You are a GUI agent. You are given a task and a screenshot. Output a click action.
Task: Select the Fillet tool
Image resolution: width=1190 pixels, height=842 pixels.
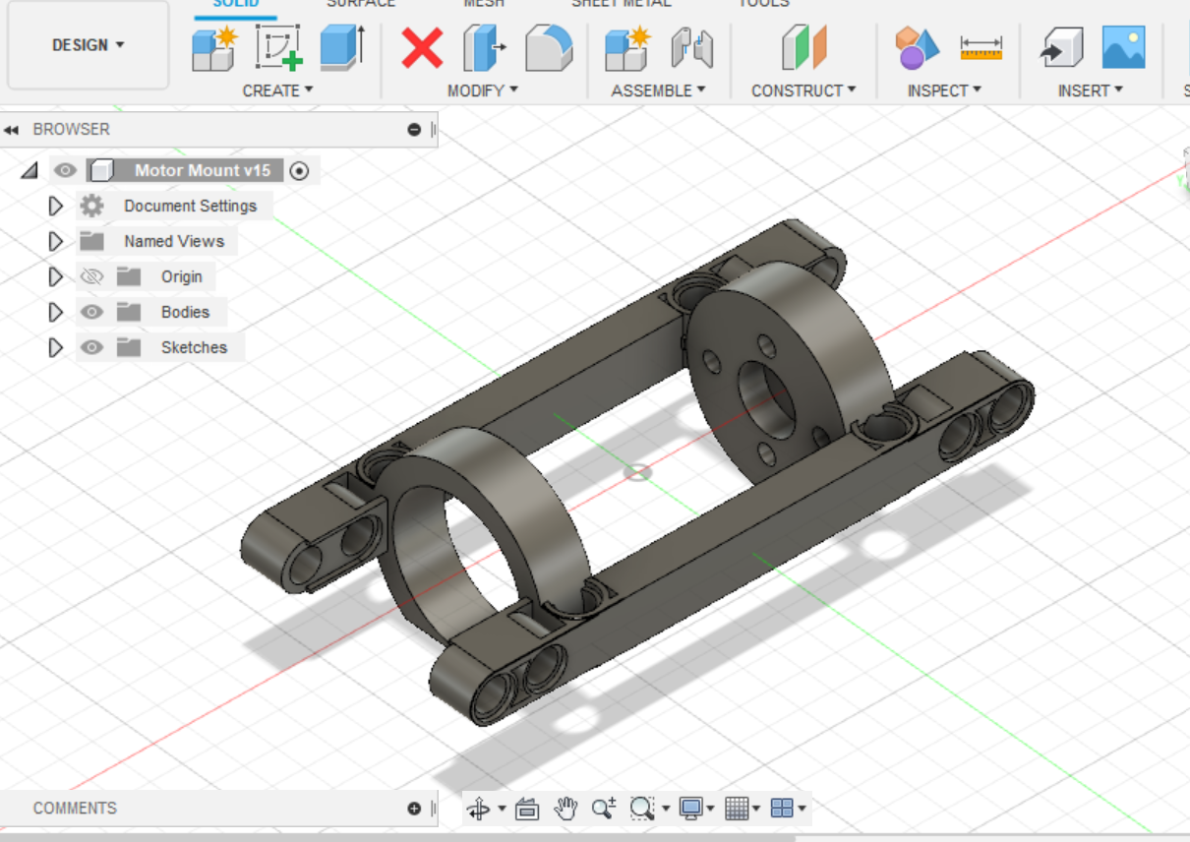(549, 48)
